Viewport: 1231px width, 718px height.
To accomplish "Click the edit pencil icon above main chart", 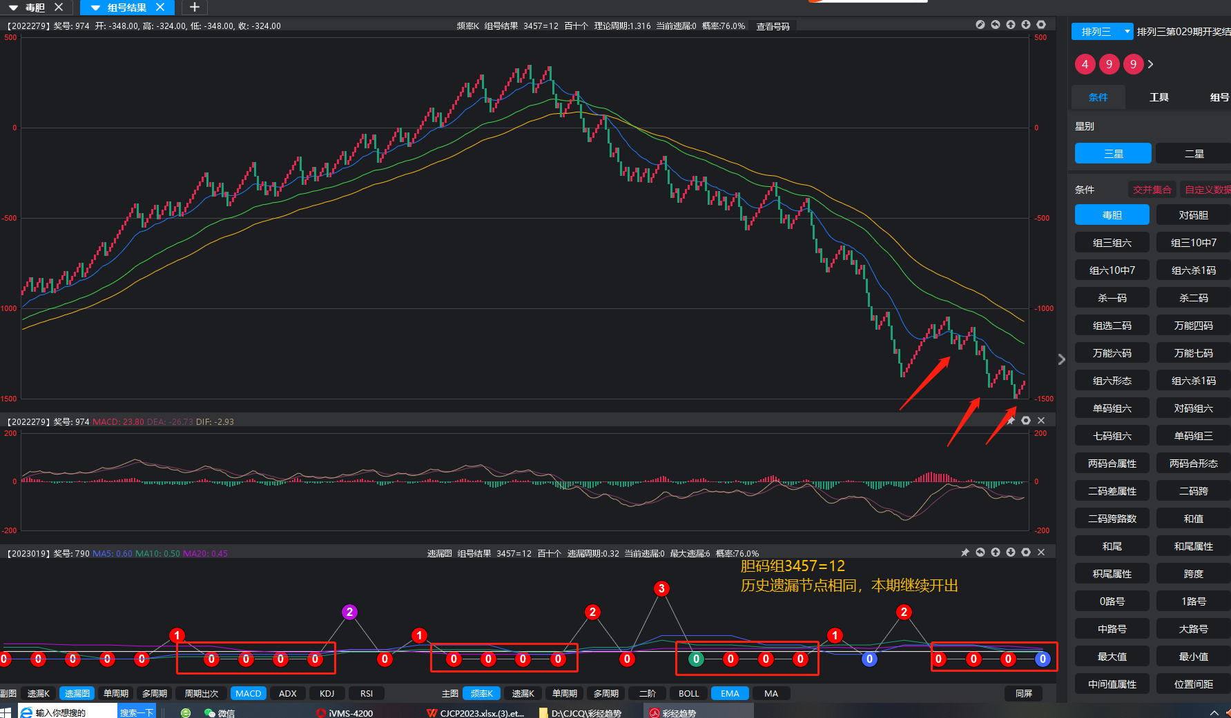I will [x=980, y=25].
